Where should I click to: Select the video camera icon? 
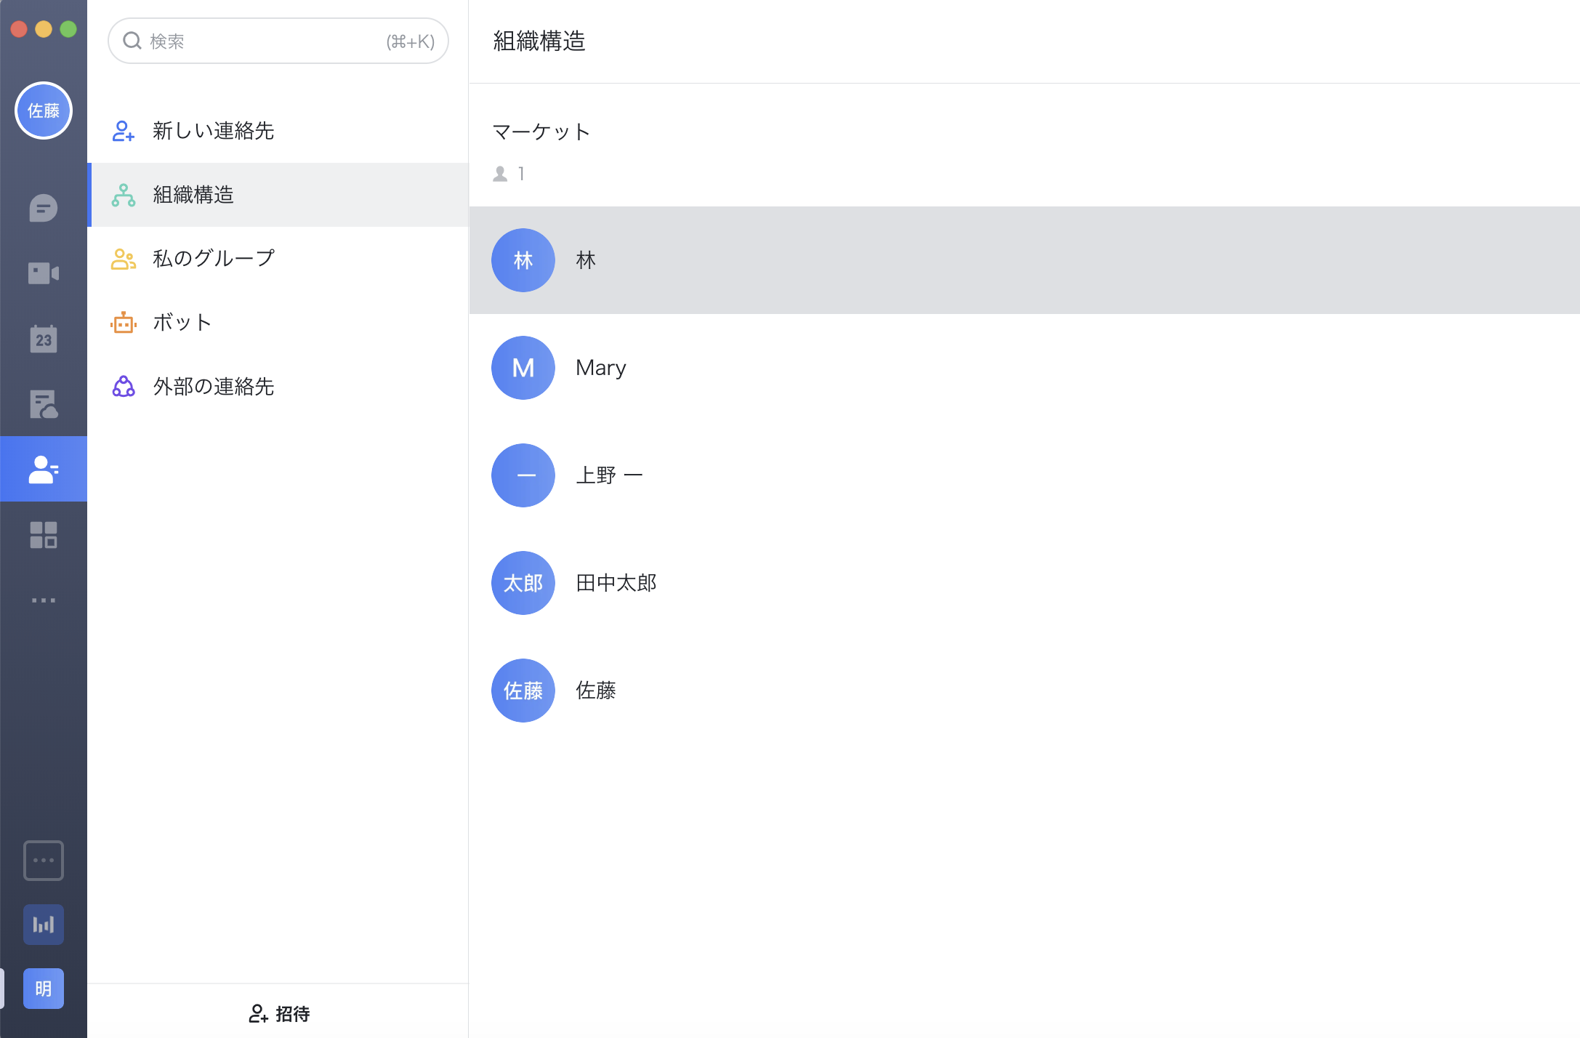(43, 273)
